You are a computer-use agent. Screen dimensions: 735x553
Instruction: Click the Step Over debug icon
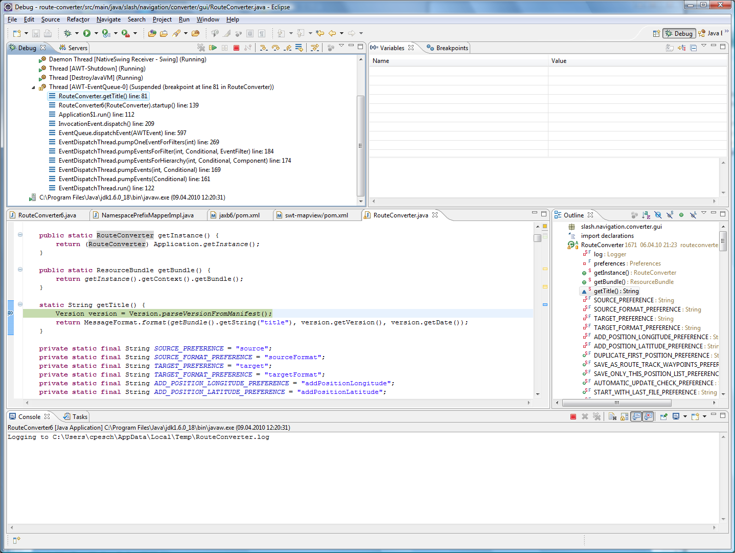pos(275,48)
